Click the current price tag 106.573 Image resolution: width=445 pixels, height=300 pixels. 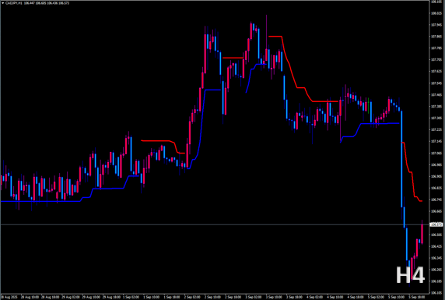coord(436,224)
